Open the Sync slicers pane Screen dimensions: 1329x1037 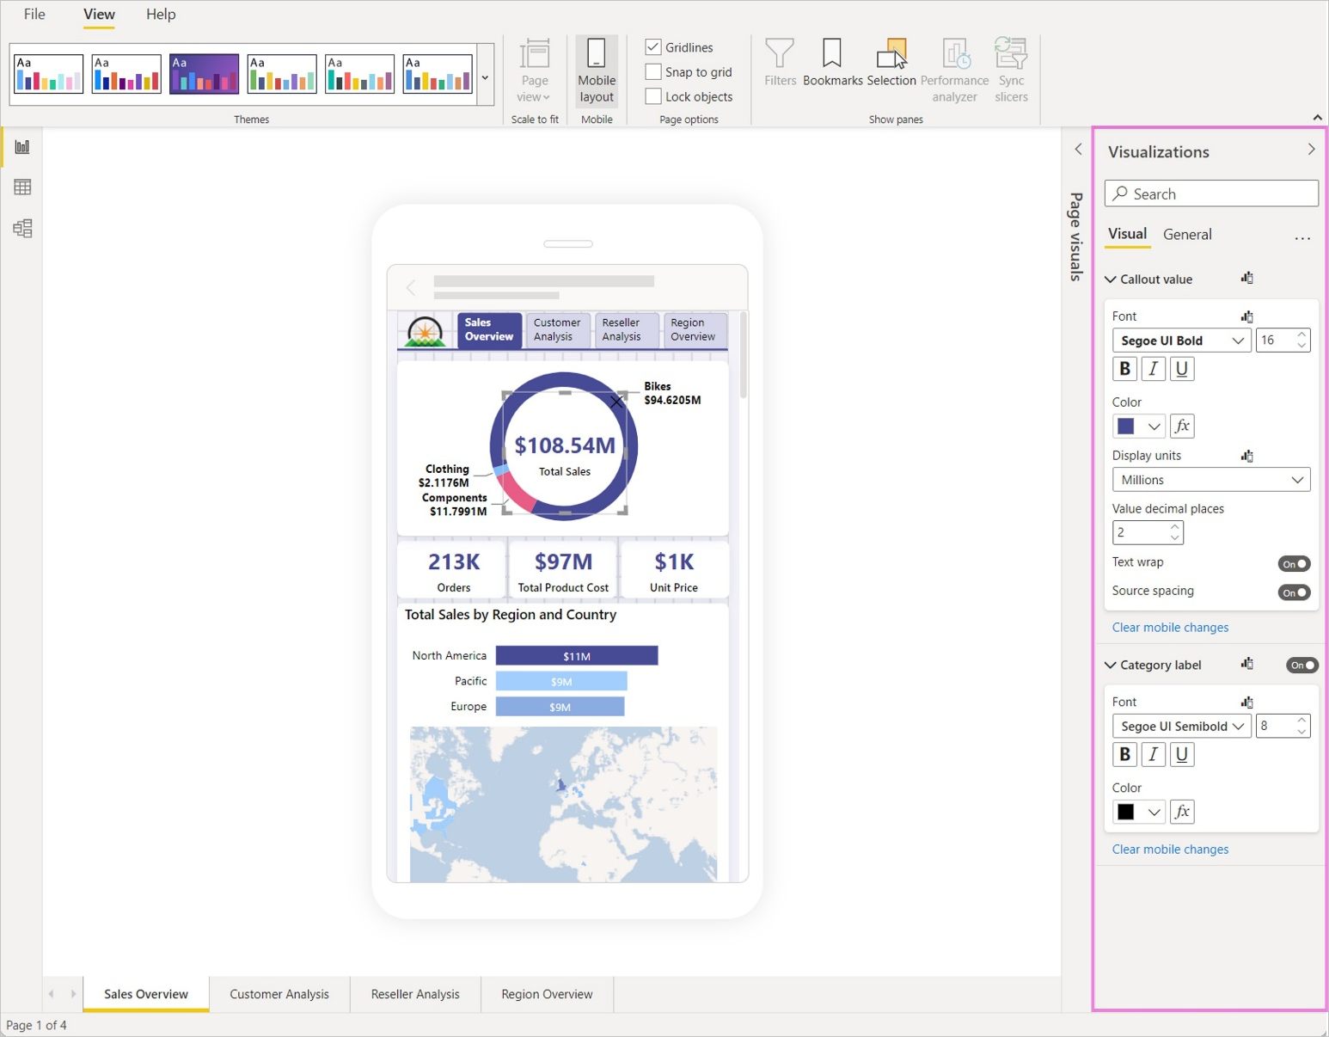click(x=1011, y=71)
